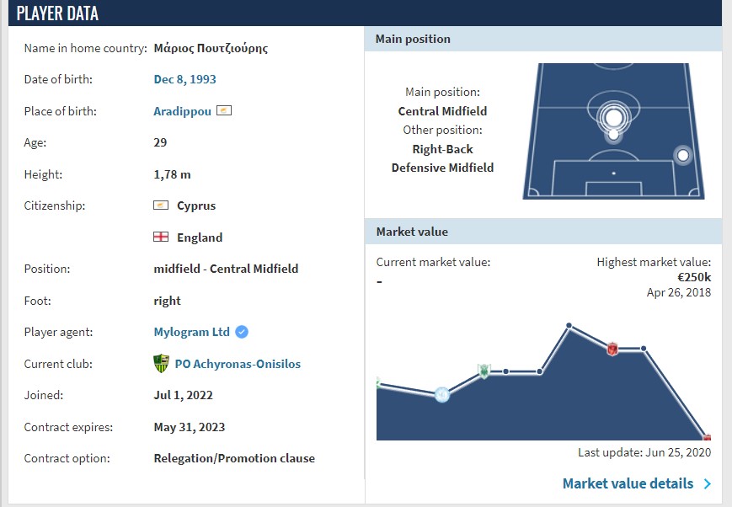Select the Right-Back marker on the pitch
The width and height of the screenshot is (732, 507).
pyautogui.click(x=683, y=155)
